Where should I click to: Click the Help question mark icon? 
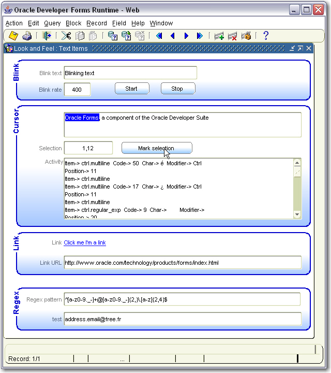tap(266, 36)
